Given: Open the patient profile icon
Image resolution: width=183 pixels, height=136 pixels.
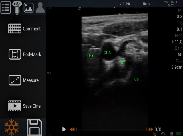Looking at the screenshot, I should (40, 7).
